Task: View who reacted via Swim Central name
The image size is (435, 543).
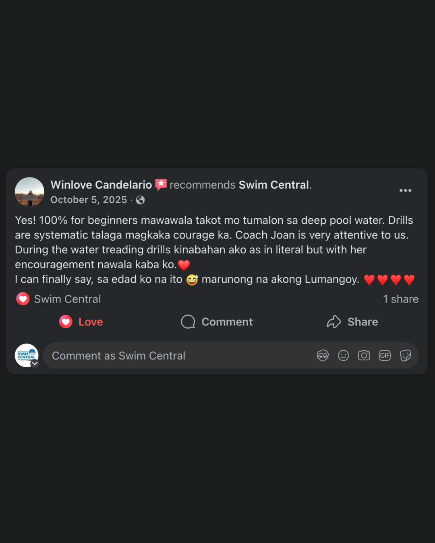Action: coord(68,299)
